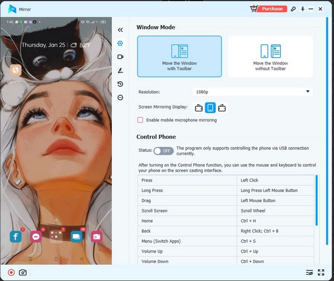Open the video recording settings icon

click(x=120, y=57)
